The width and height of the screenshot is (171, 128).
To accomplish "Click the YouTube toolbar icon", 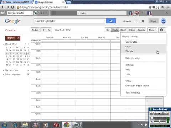I will coord(136,13).
